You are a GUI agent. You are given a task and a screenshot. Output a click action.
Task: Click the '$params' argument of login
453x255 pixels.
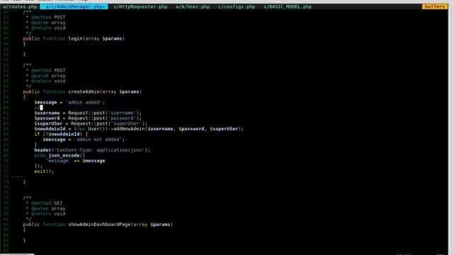pos(112,38)
